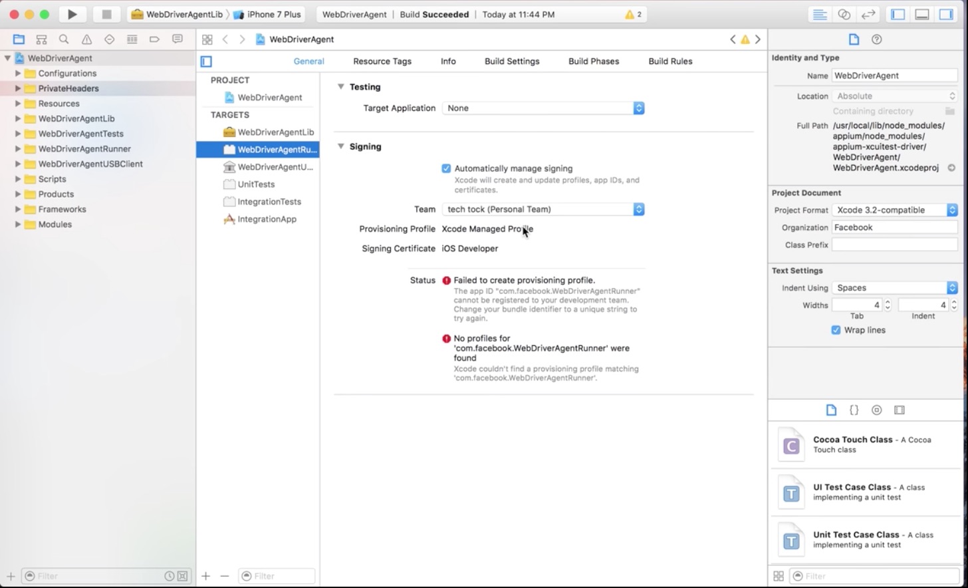Open the Project Format dropdown
This screenshot has height=588, width=968.
coord(895,210)
